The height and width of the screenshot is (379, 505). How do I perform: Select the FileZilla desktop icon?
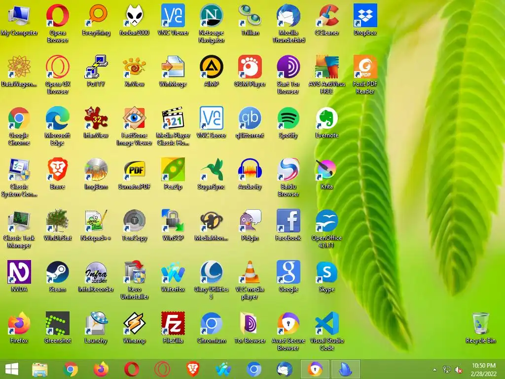point(173,328)
